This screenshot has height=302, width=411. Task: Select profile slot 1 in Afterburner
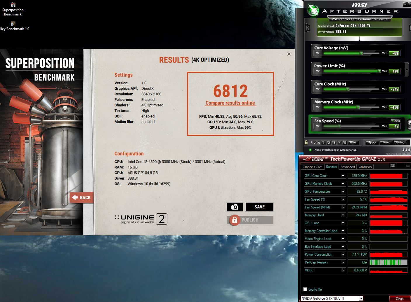point(323,143)
